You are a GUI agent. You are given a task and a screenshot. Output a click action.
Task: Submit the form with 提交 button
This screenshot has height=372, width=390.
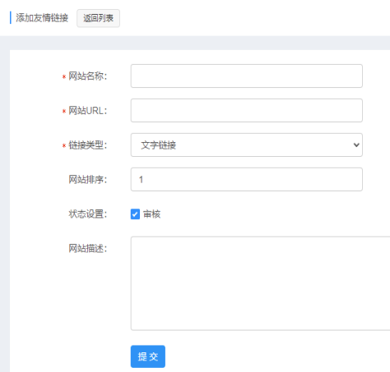tap(148, 356)
